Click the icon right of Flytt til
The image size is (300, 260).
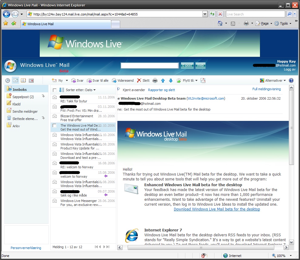pyautogui.click(x=203, y=80)
